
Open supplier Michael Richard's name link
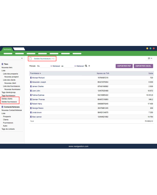(x=38, y=78)
